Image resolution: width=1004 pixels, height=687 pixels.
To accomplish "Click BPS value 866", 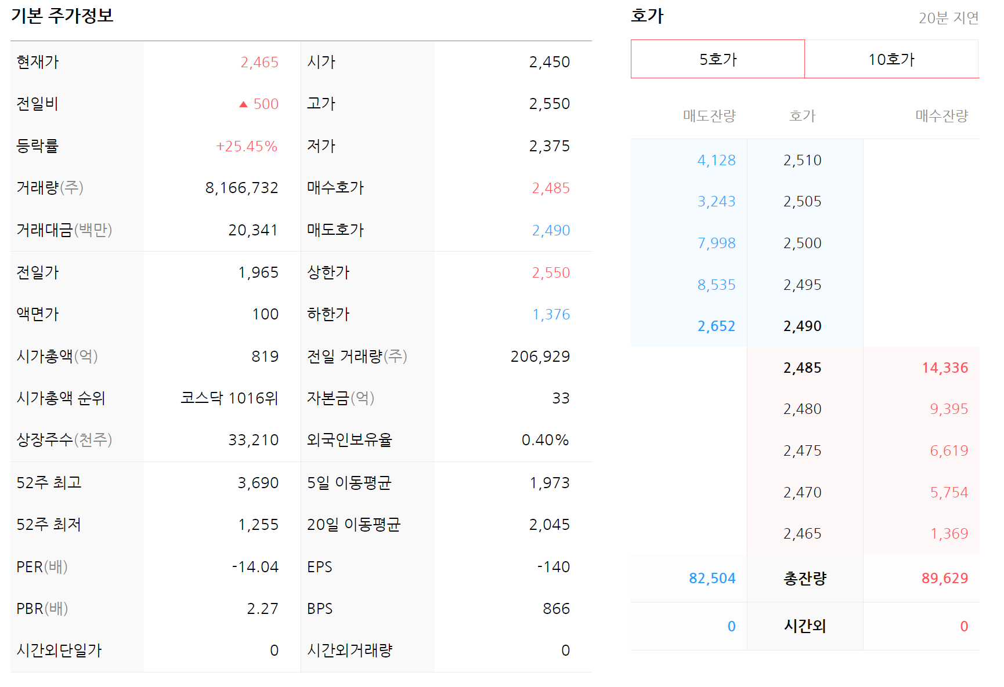I will point(557,609).
